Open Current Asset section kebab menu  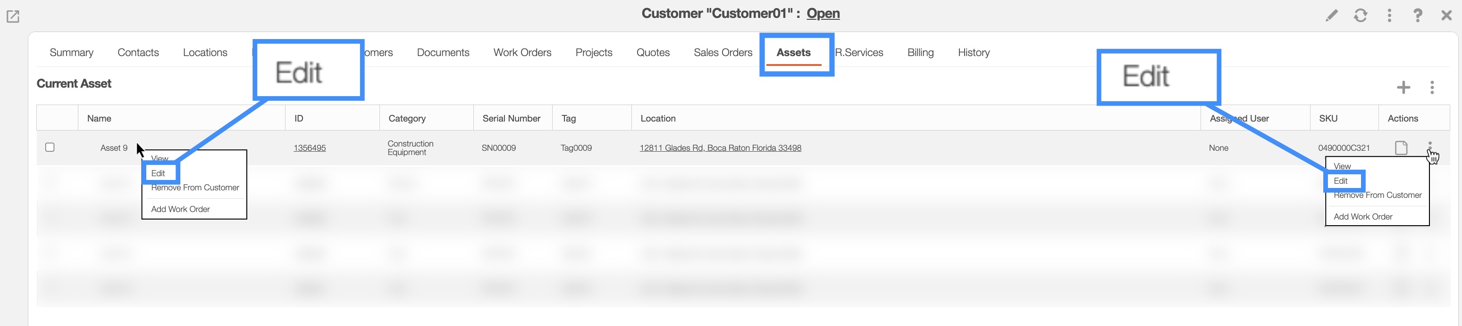point(1432,87)
